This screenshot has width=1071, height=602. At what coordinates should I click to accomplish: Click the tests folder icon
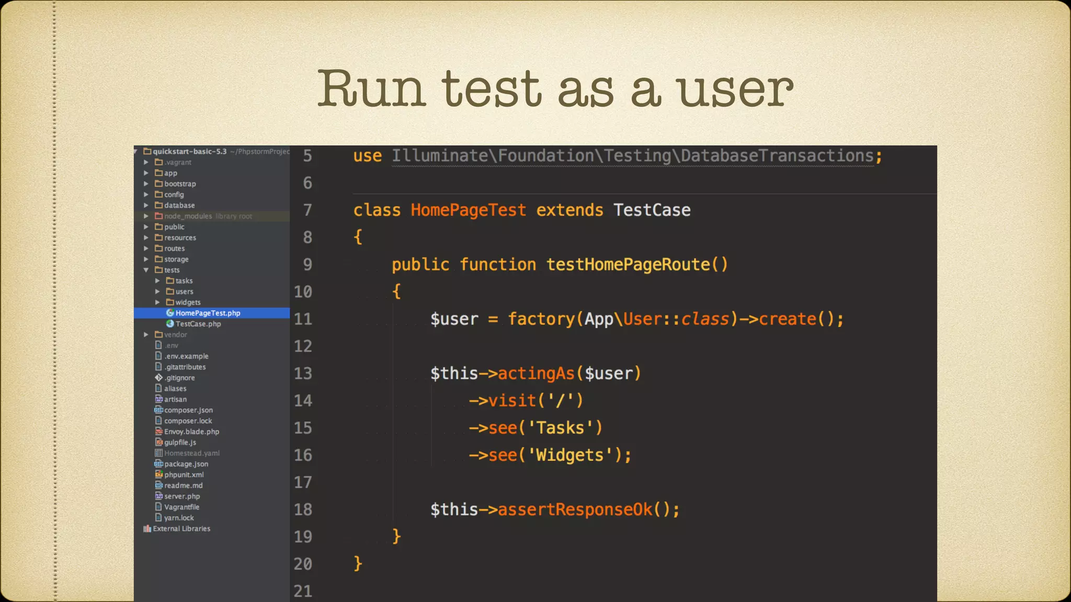tap(158, 270)
